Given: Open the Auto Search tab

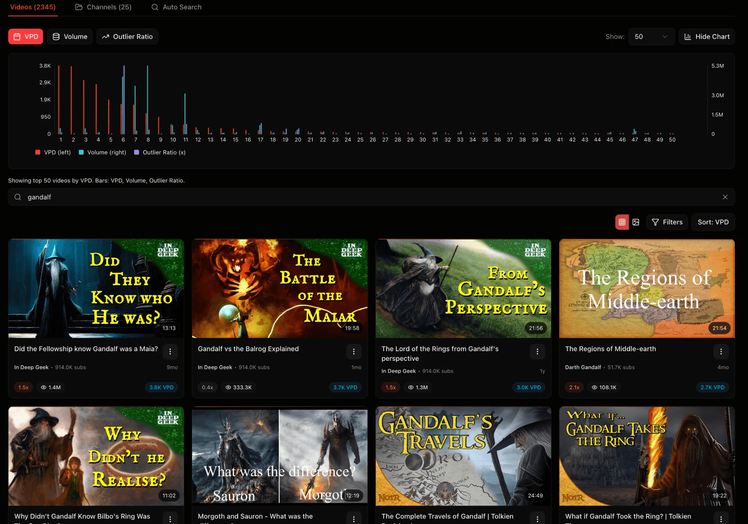Looking at the screenshot, I should click(176, 7).
